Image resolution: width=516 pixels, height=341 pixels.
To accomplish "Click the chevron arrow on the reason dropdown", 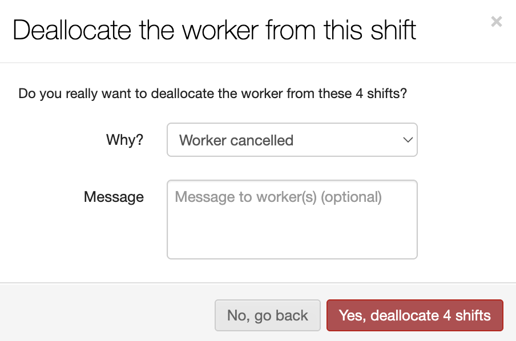I will (408, 140).
